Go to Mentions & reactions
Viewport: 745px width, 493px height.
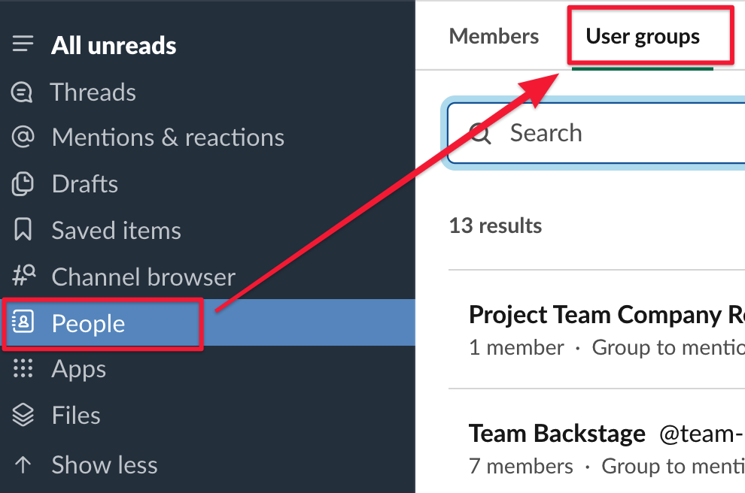point(168,138)
